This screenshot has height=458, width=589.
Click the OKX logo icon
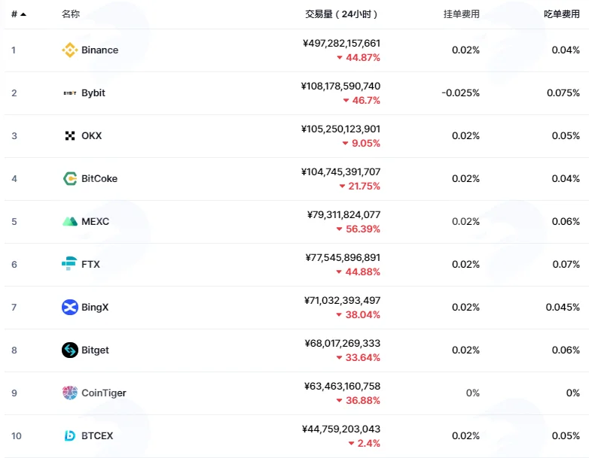click(x=70, y=136)
